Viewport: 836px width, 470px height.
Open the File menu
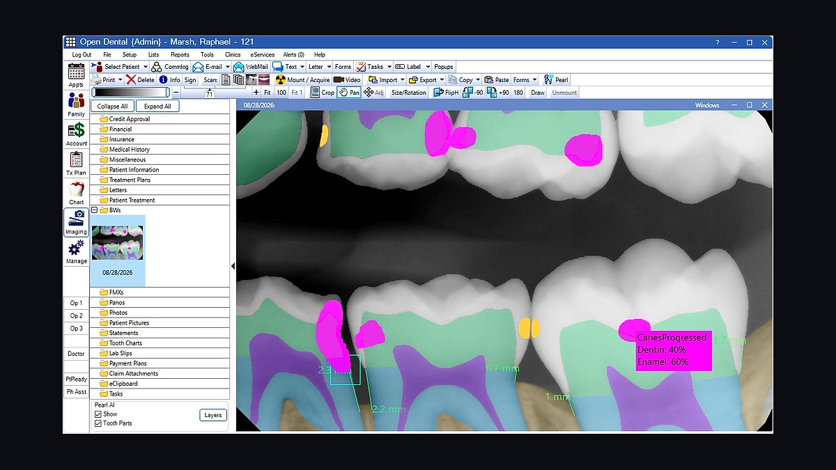point(107,54)
